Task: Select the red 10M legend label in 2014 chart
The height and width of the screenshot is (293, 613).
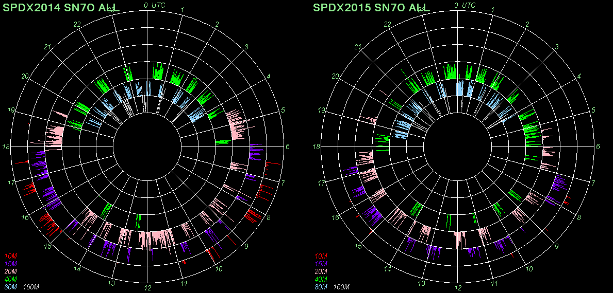Action: tap(11, 256)
